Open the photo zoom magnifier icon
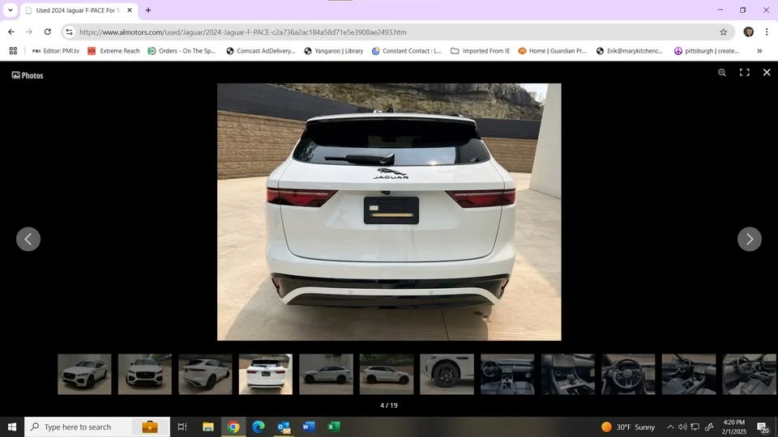The image size is (778, 437). click(x=722, y=72)
